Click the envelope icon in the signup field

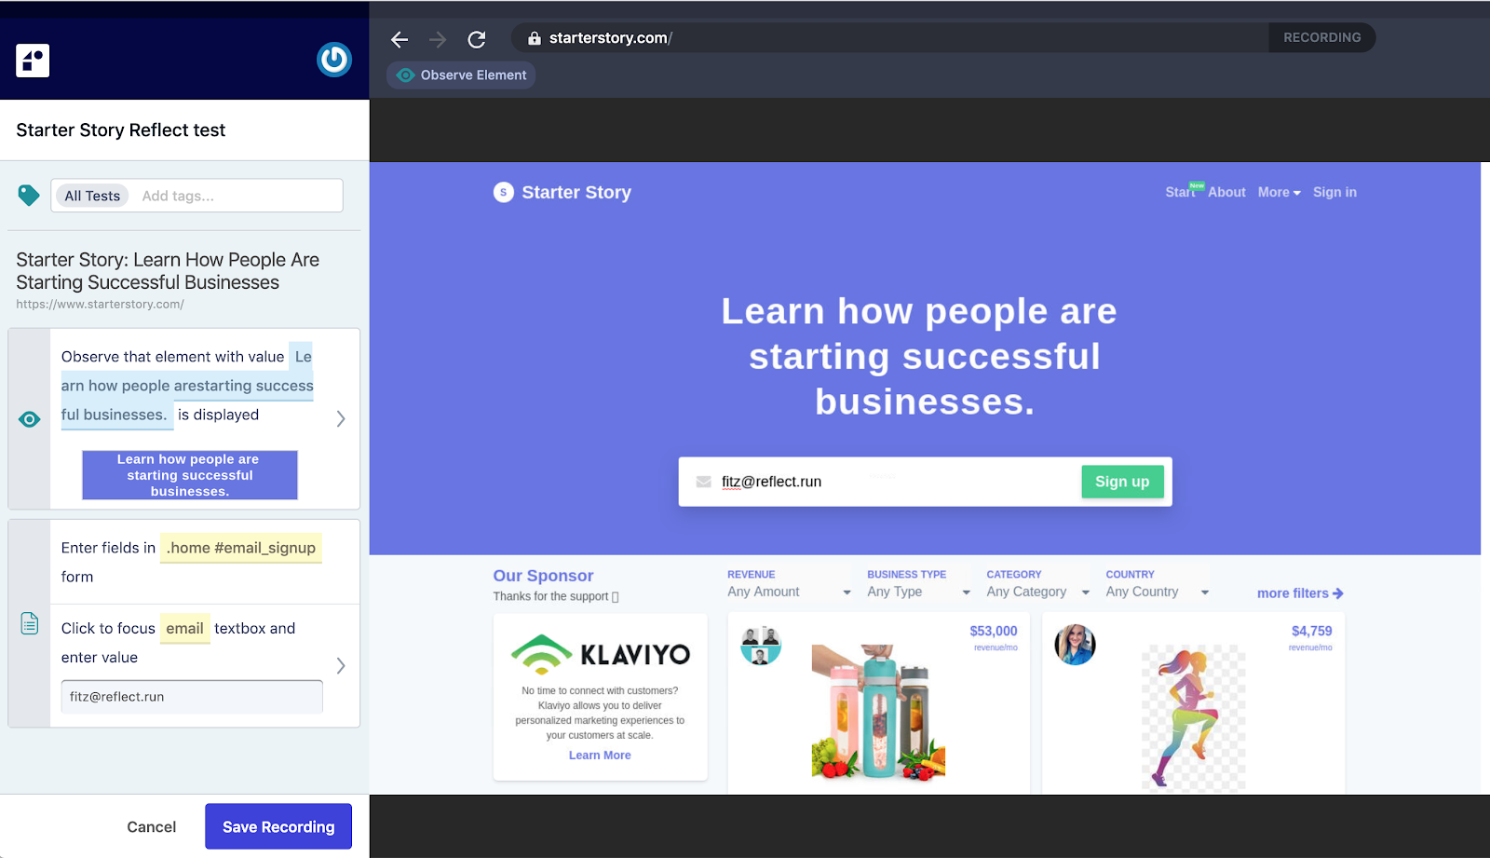click(x=703, y=482)
